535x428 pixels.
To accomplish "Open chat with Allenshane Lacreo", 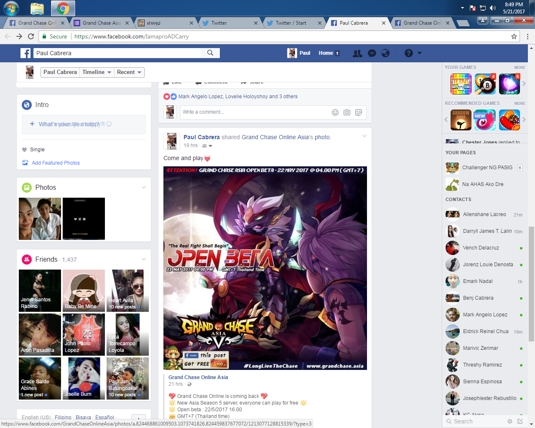I will coord(484,214).
